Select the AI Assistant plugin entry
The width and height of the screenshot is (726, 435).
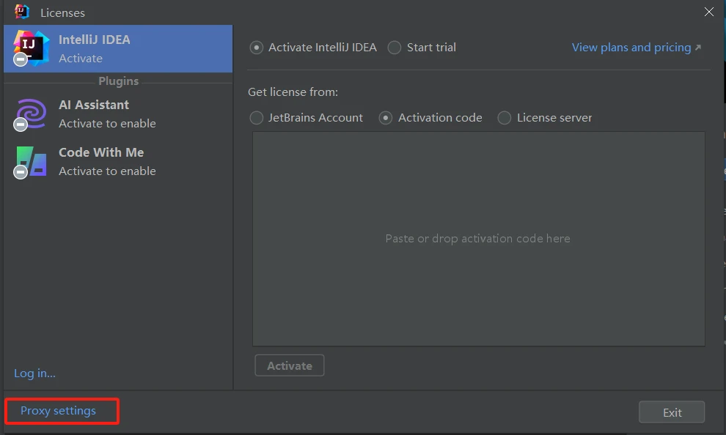[118, 114]
